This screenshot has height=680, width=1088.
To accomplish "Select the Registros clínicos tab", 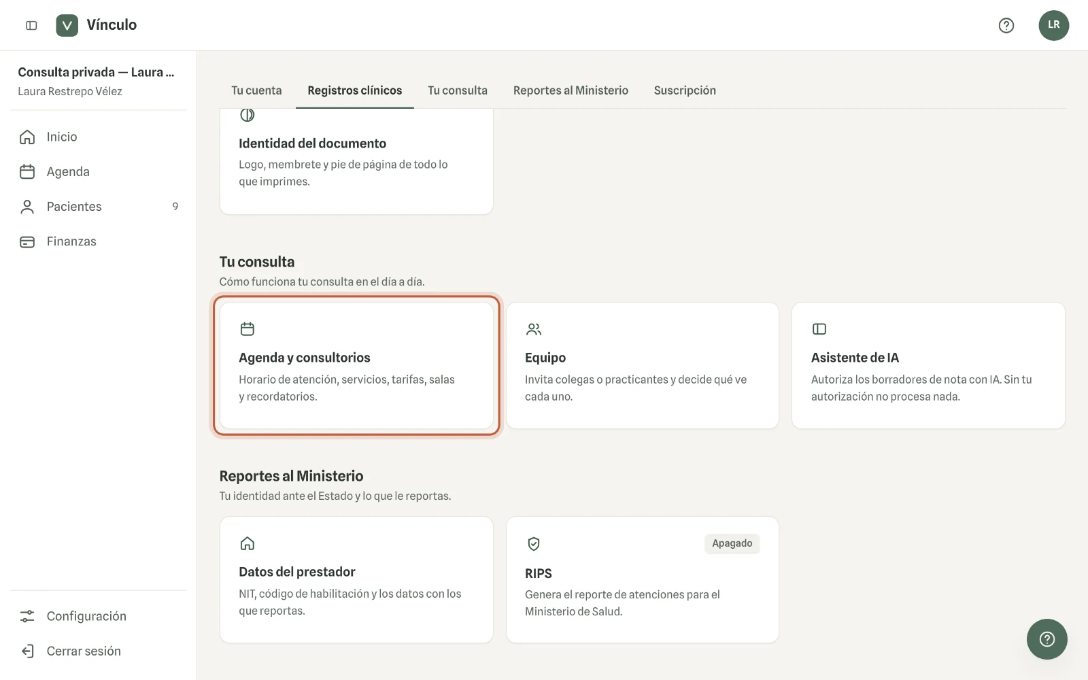I will point(354,90).
